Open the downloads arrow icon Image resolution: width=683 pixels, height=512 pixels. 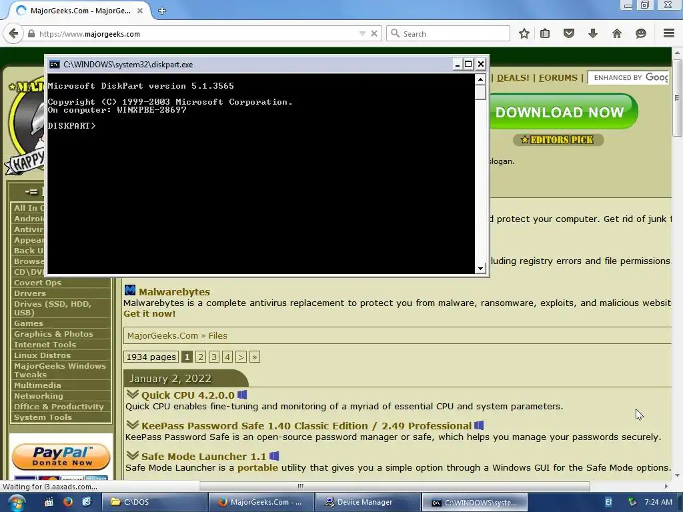tap(593, 33)
